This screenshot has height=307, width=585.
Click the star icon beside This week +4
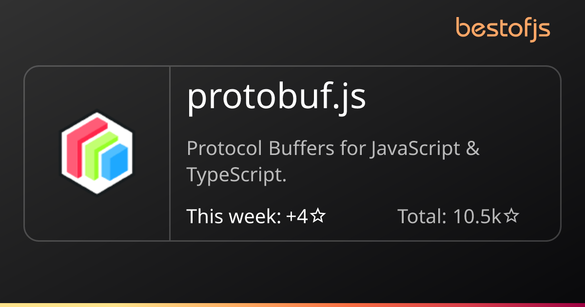point(318,216)
